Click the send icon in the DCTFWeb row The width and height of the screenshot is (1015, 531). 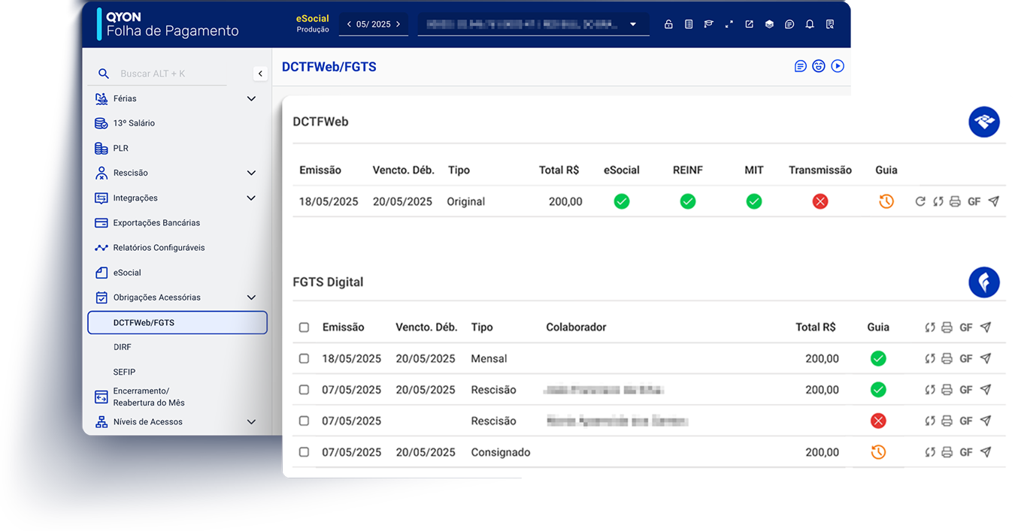click(x=993, y=201)
